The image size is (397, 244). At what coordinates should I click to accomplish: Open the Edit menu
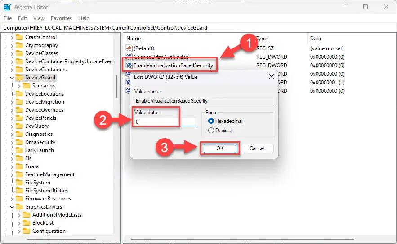click(22, 18)
